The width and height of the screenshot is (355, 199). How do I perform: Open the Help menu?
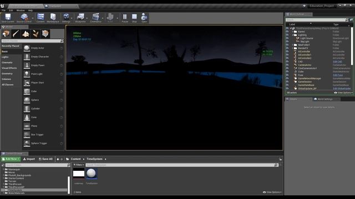point(31,11)
